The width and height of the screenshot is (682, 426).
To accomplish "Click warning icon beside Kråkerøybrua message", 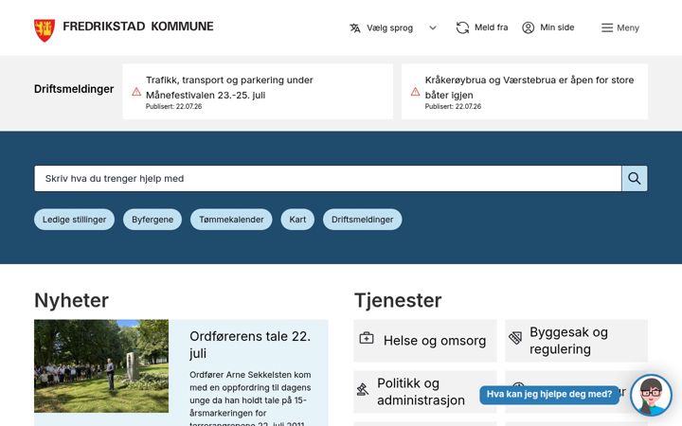I will coord(416,92).
